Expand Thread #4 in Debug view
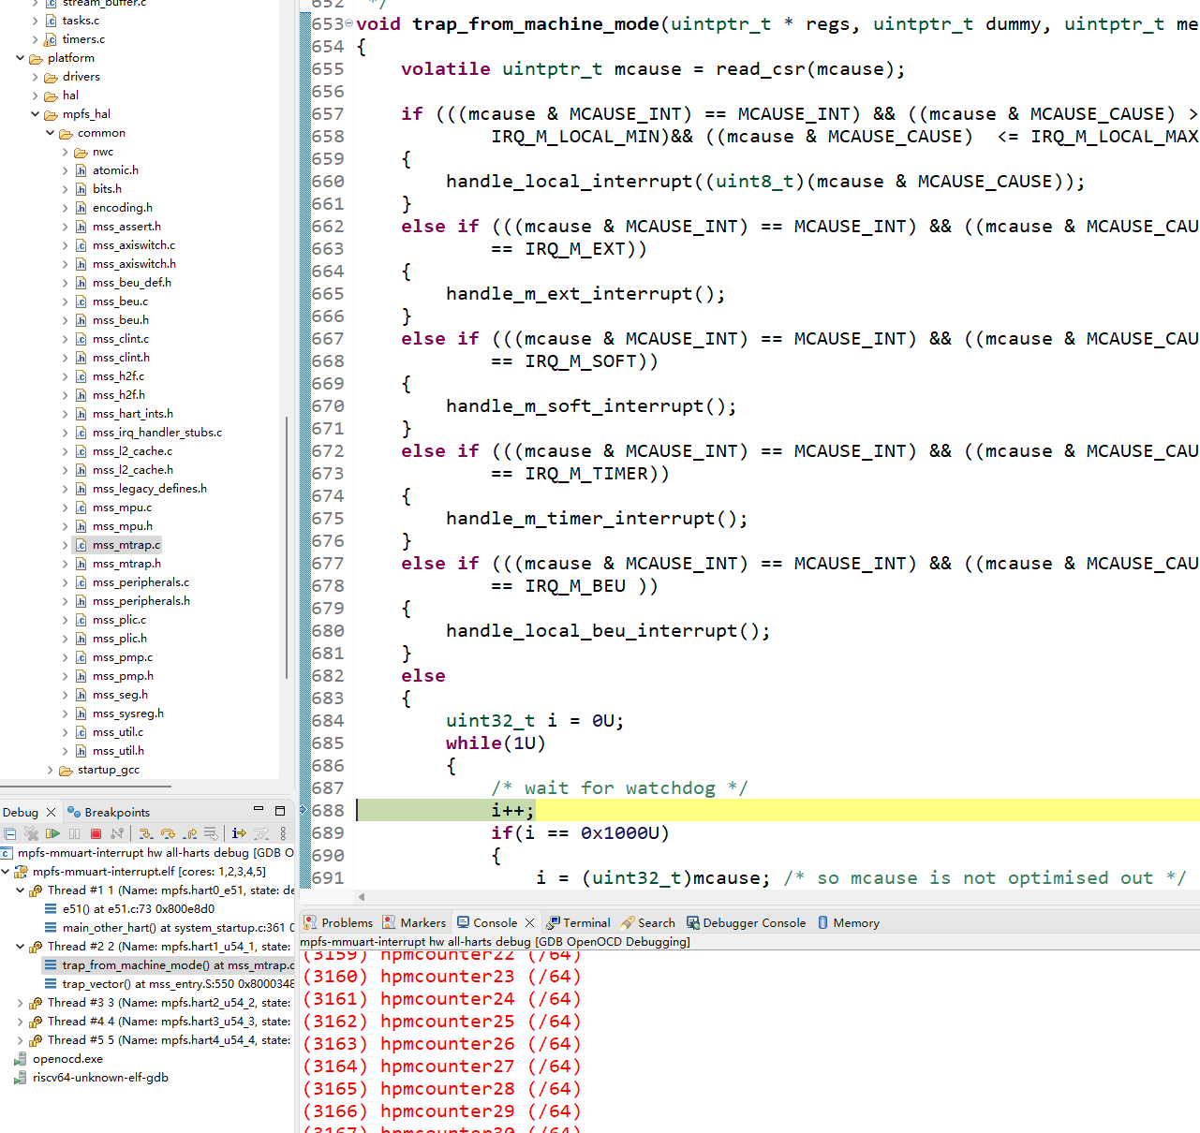This screenshot has width=1200, height=1133. click(20, 1022)
